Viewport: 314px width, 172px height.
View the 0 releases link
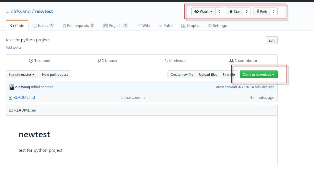tap(175, 60)
